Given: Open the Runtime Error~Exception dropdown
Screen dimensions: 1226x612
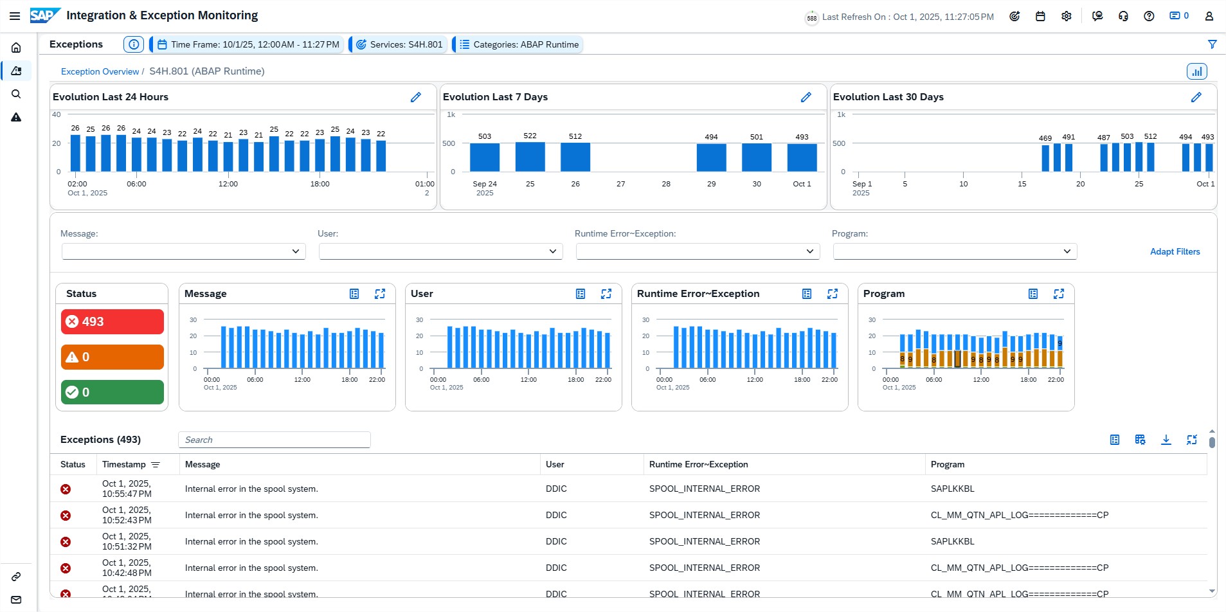Looking at the screenshot, I should pyautogui.click(x=809, y=251).
